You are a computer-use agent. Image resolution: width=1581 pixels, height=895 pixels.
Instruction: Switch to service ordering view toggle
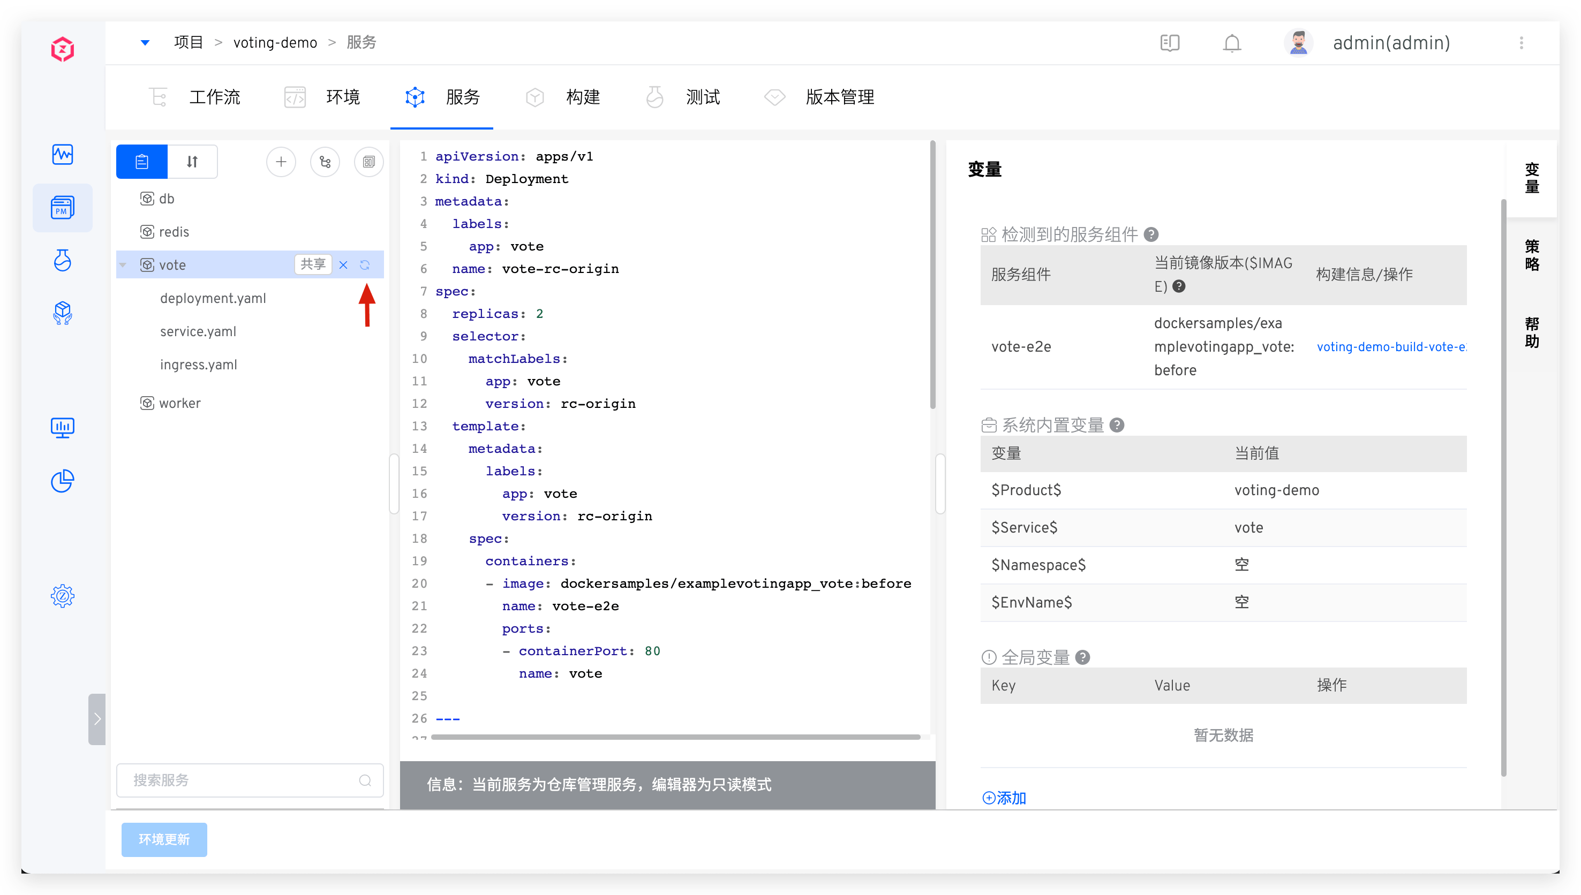click(x=192, y=162)
